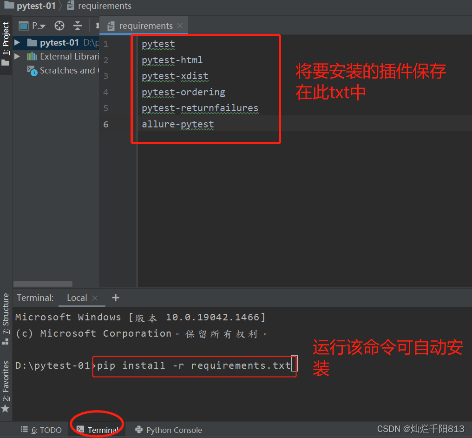Click line number 1 in gutter
The height and width of the screenshot is (438, 472).
click(106, 44)
